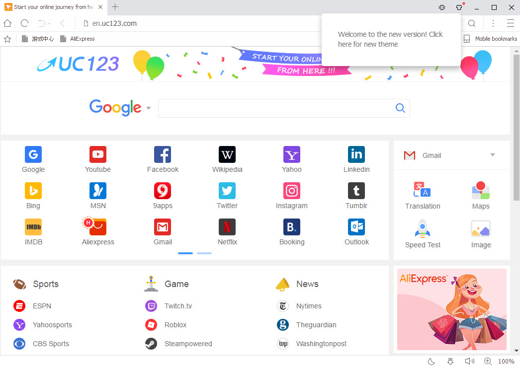The width and height of the screenshot is (520, 367).
Task: Expand the Google search engine dropdown
Action: (x=148, y=108)
